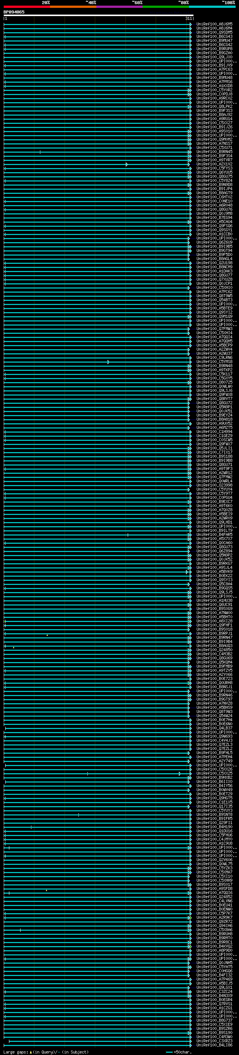Select the UniRef100_Q9M0M2 label

tap(214, 140)
